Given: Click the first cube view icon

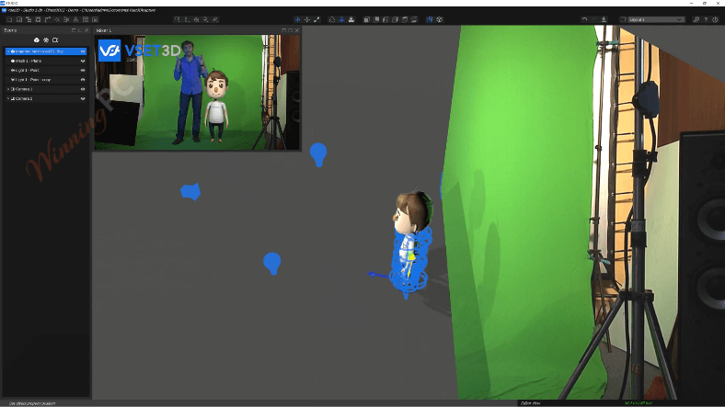Looking at the screenshot, I should tap(366, 19).
